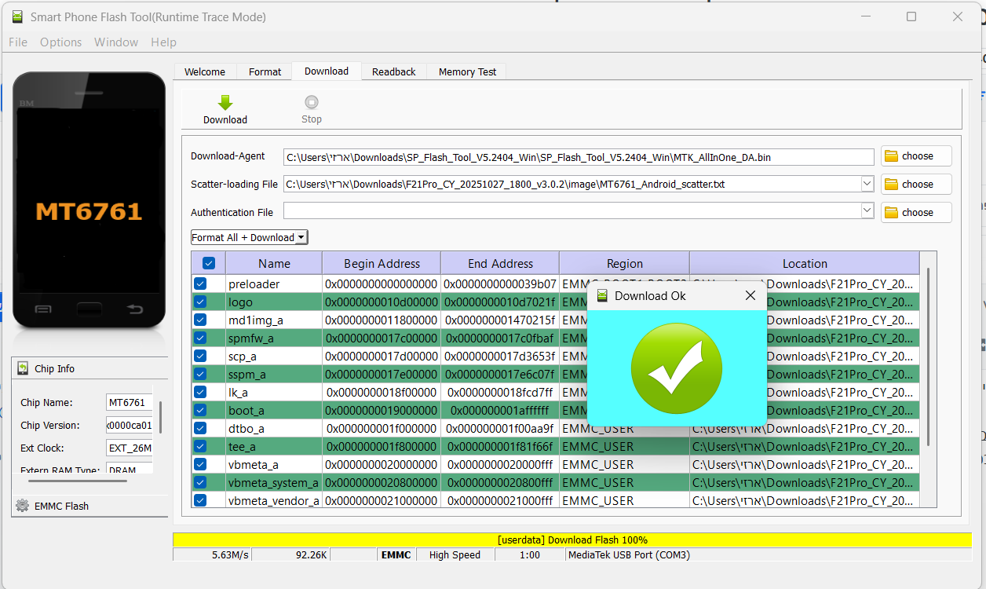Switch to the Memory Test tab
The width and height of the screenshot is (986, 589).
point(467,71)
